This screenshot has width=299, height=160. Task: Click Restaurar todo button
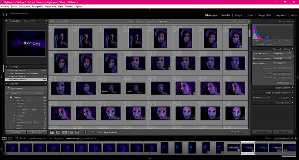(283, 83)
